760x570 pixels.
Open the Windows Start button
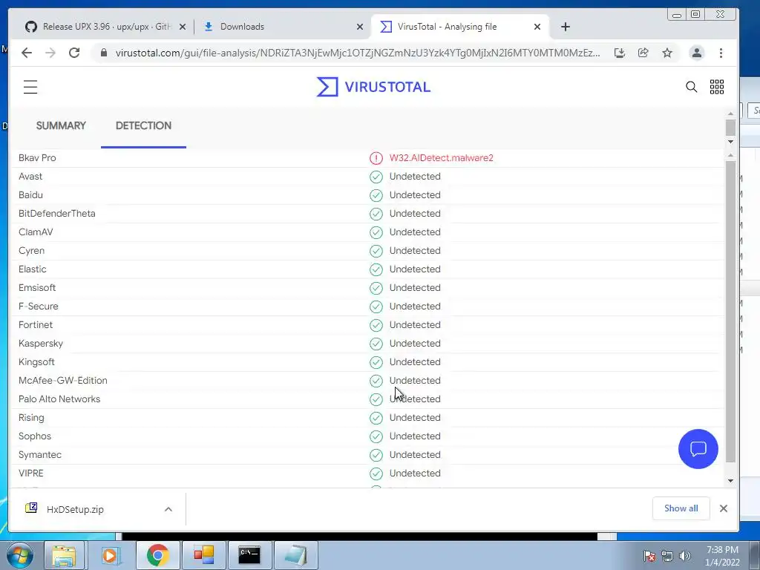[19, 555]
